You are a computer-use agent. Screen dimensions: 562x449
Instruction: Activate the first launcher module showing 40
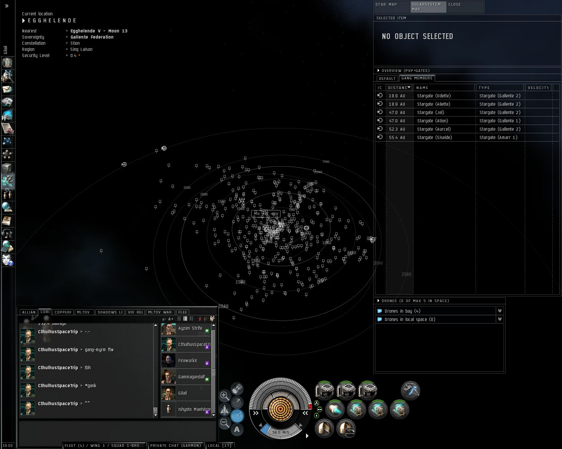[x=325, y=390]
